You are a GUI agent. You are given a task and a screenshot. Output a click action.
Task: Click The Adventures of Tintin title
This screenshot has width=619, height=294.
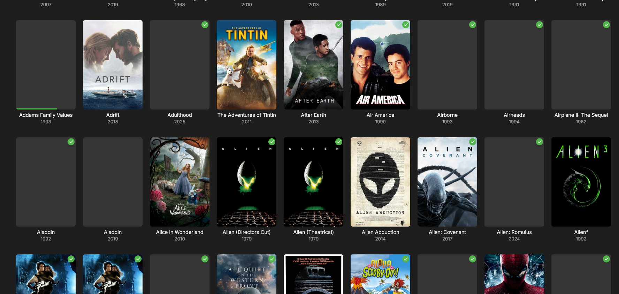[246, 115]
